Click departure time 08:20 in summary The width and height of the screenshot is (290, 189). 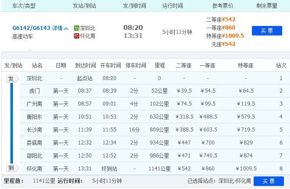click(133, 28)
